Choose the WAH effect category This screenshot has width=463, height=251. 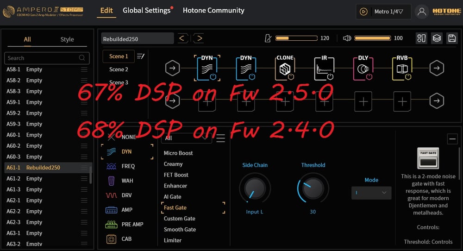tap(119, 181)
